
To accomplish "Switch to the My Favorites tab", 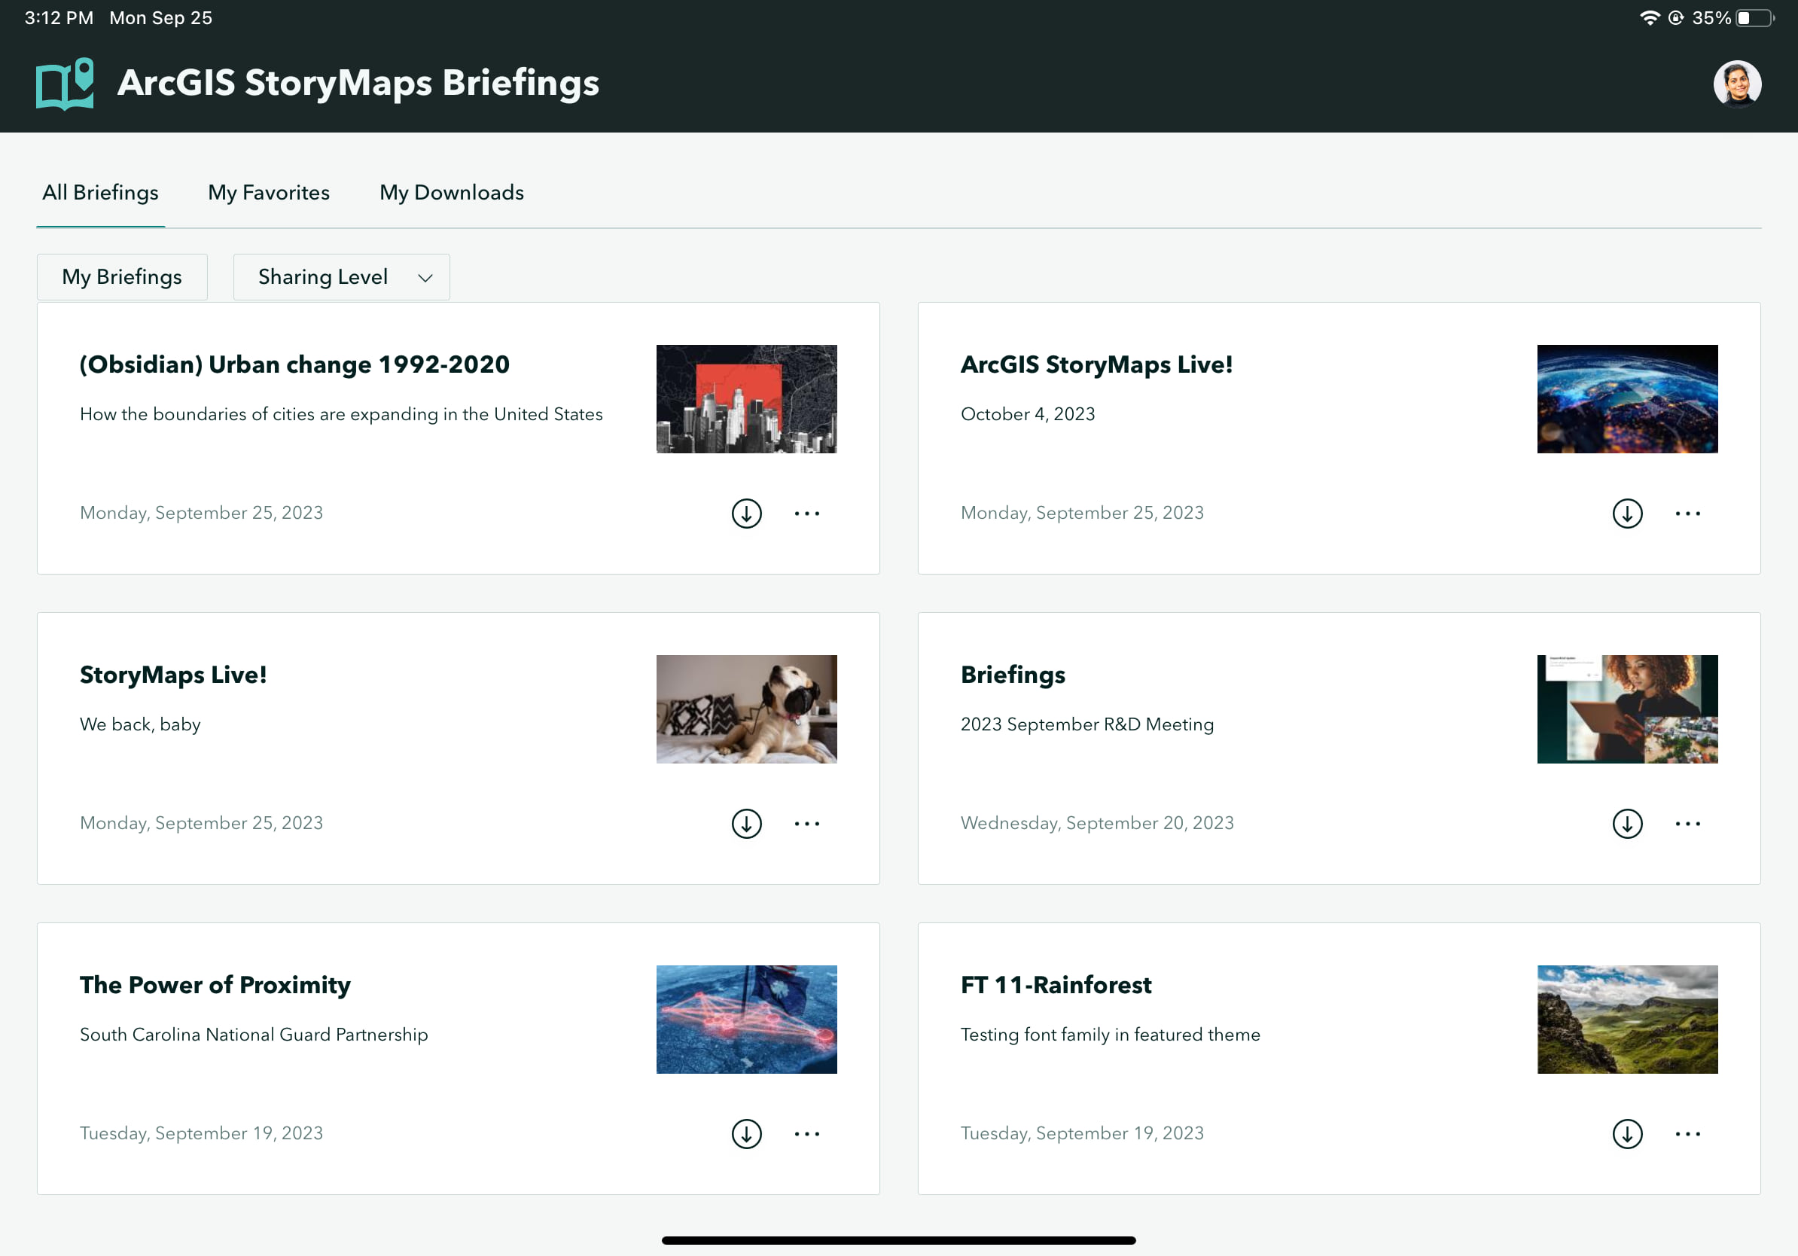I will (x=269, y=193).
